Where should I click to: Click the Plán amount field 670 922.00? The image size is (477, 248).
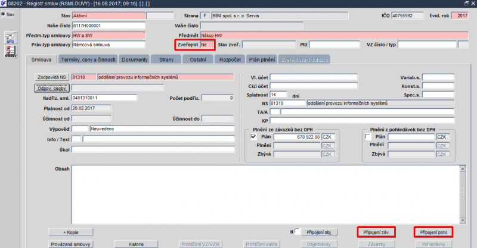coord(297,137)
